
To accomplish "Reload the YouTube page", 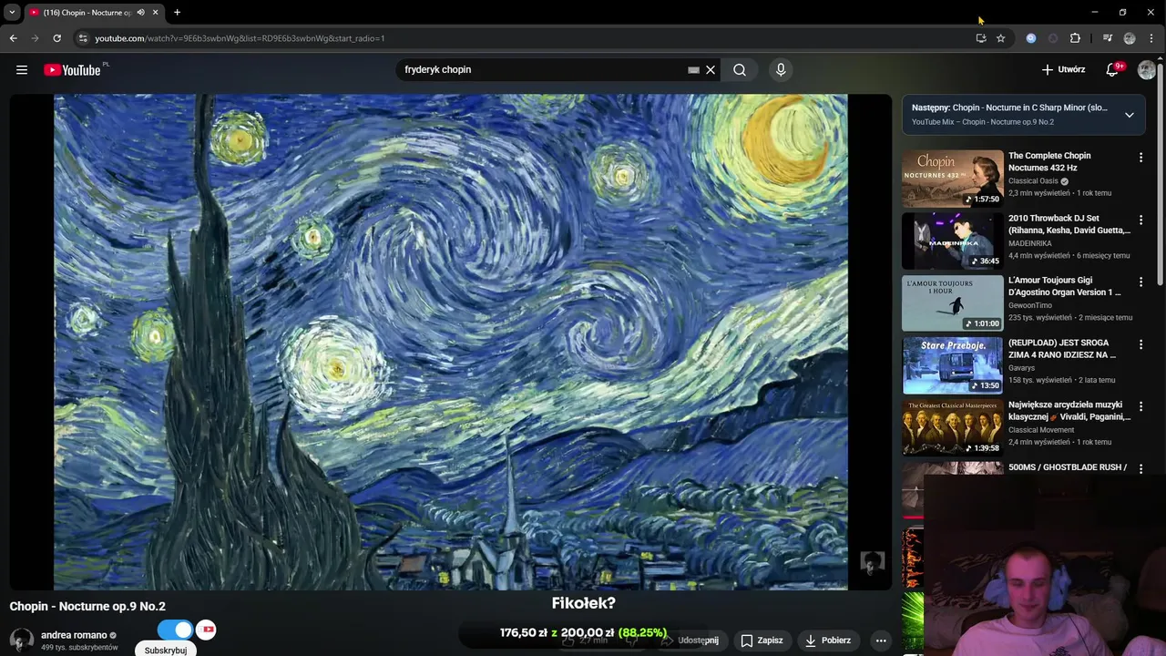I will coord(56,38).
